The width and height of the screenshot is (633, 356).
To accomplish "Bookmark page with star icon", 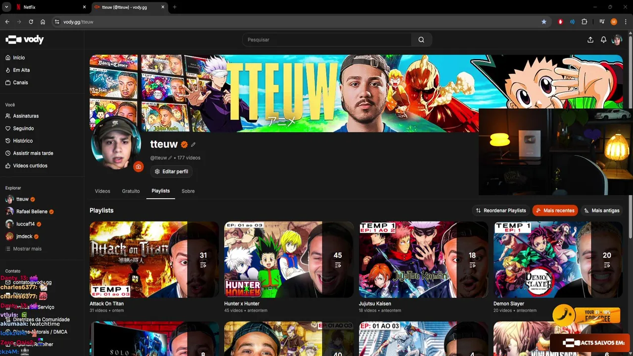I will tap(544, 22).
